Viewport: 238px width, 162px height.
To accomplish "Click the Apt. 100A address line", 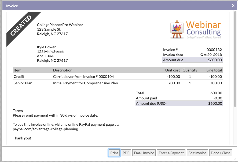I will point(45,56).
